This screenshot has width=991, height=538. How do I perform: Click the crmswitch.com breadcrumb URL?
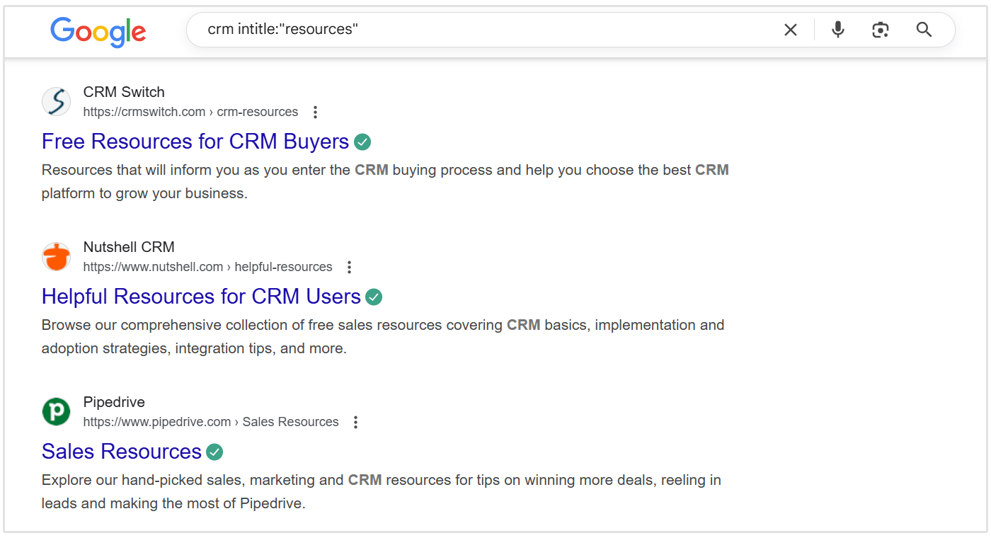click(x=190, y=111)
